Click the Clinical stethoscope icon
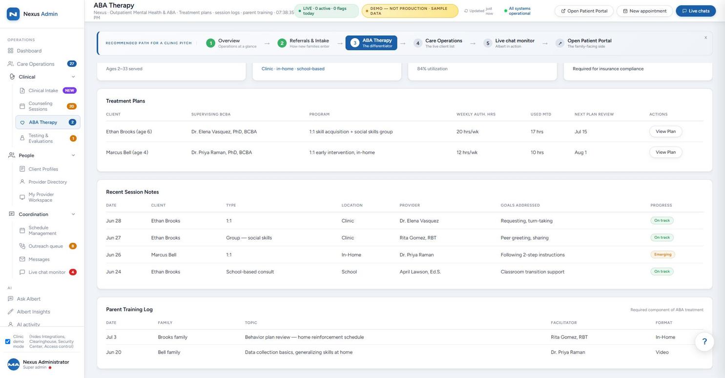The width and height of the screenshot is (725, 378). (12, 77)
